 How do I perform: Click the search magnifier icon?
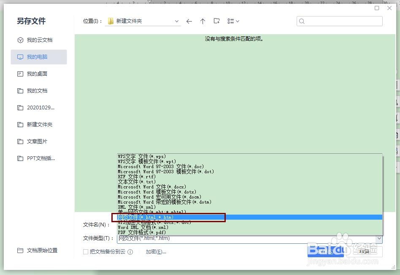301,21
